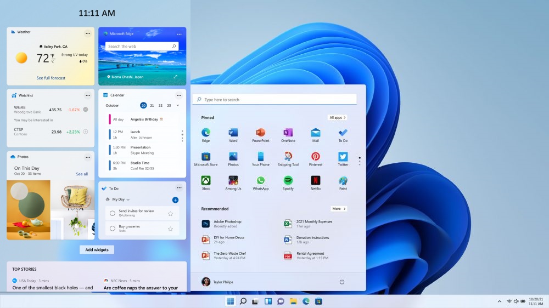Viewport: 549px width, 308px height.
Task: Open the Snipping Tool
Action: pos(288,159)
